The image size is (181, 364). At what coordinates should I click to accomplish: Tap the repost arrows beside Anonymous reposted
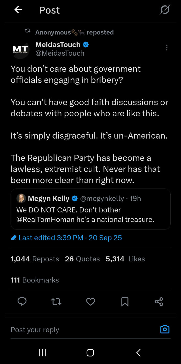[x=28, y=31]
